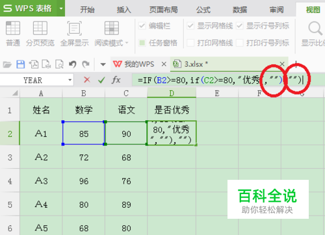325x235 pixels.
Task: Open the 审阅 (Review) ribbon tab
Action: (276, 10)
